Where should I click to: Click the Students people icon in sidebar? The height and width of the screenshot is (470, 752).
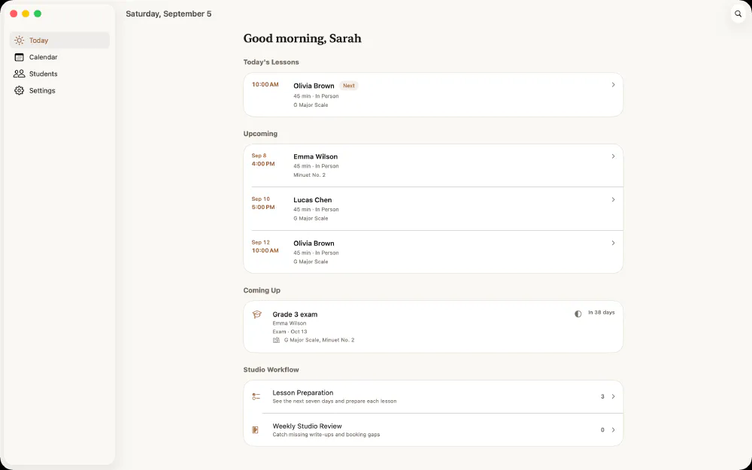(20, 74)
